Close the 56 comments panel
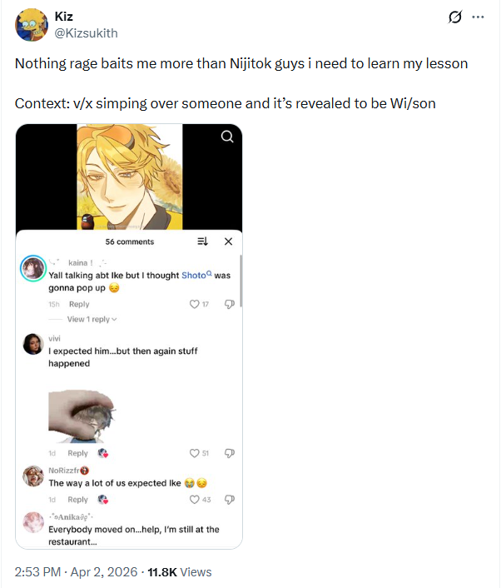This screenshot has width=501, height=588. tap(228, 242)
